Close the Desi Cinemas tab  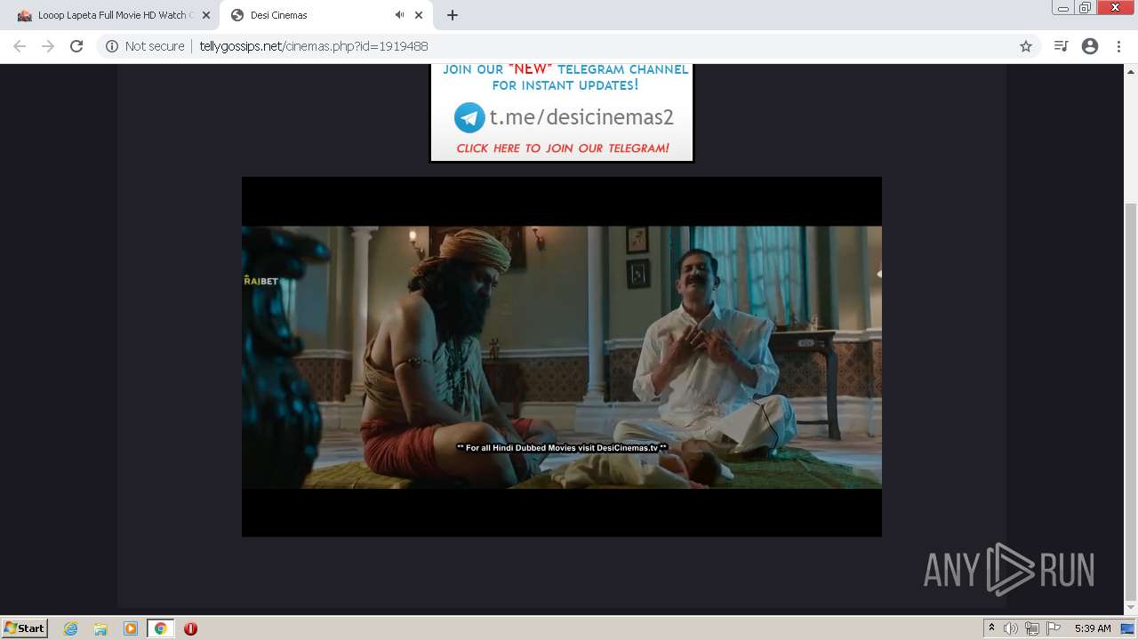(419, 15)
